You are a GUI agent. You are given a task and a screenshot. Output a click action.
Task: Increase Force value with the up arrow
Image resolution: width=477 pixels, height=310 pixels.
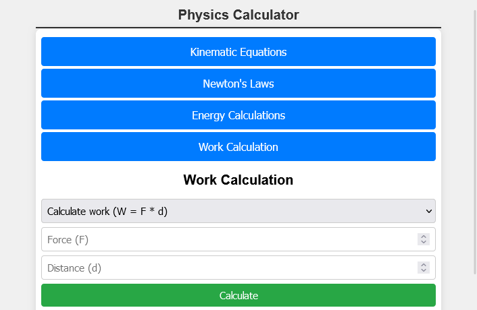tap(424, 237)
